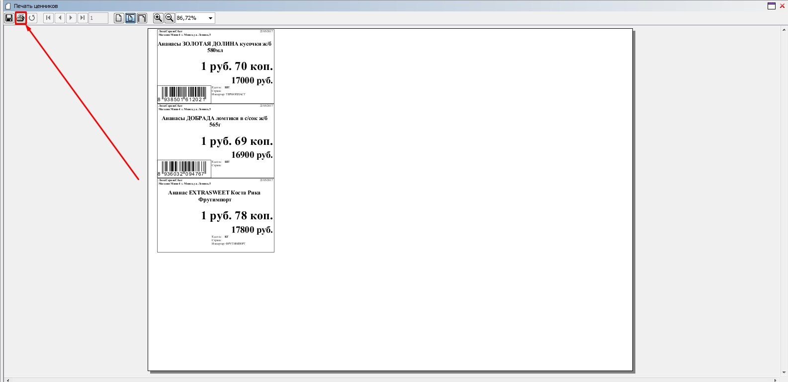The height and width of the screenshot is (382, 788).
Task: Toggle the fit whole page view
Action: tap(130, 18)
